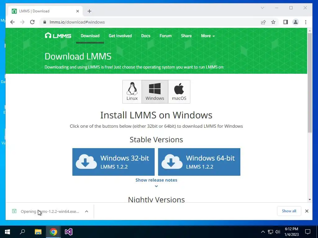Open the network tray icon
Viewport: 318px width, 238px height.
[x=270, y=232]
